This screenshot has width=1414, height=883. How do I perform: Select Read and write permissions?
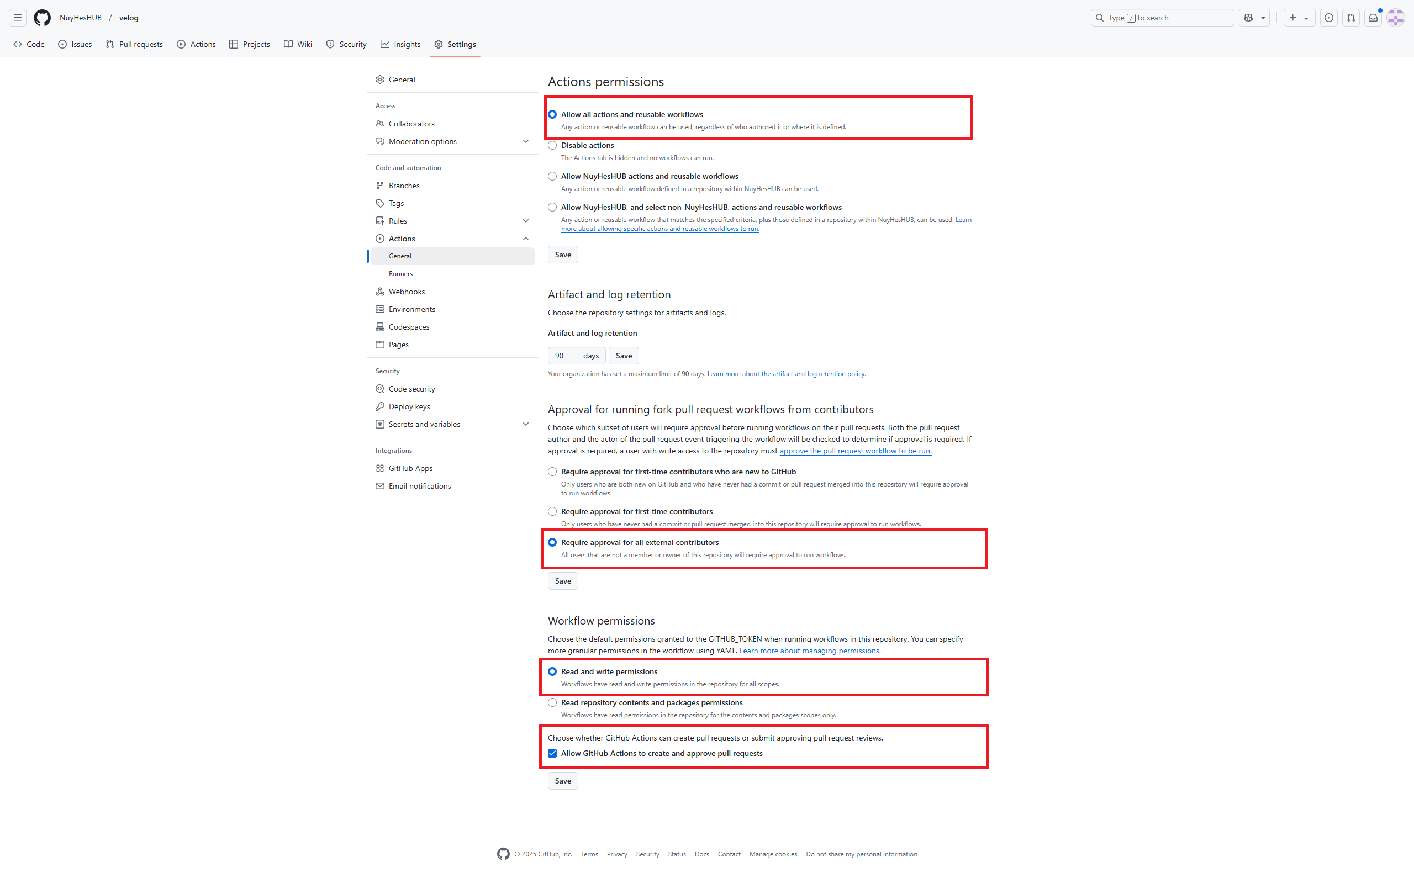(x=552, y=671)
